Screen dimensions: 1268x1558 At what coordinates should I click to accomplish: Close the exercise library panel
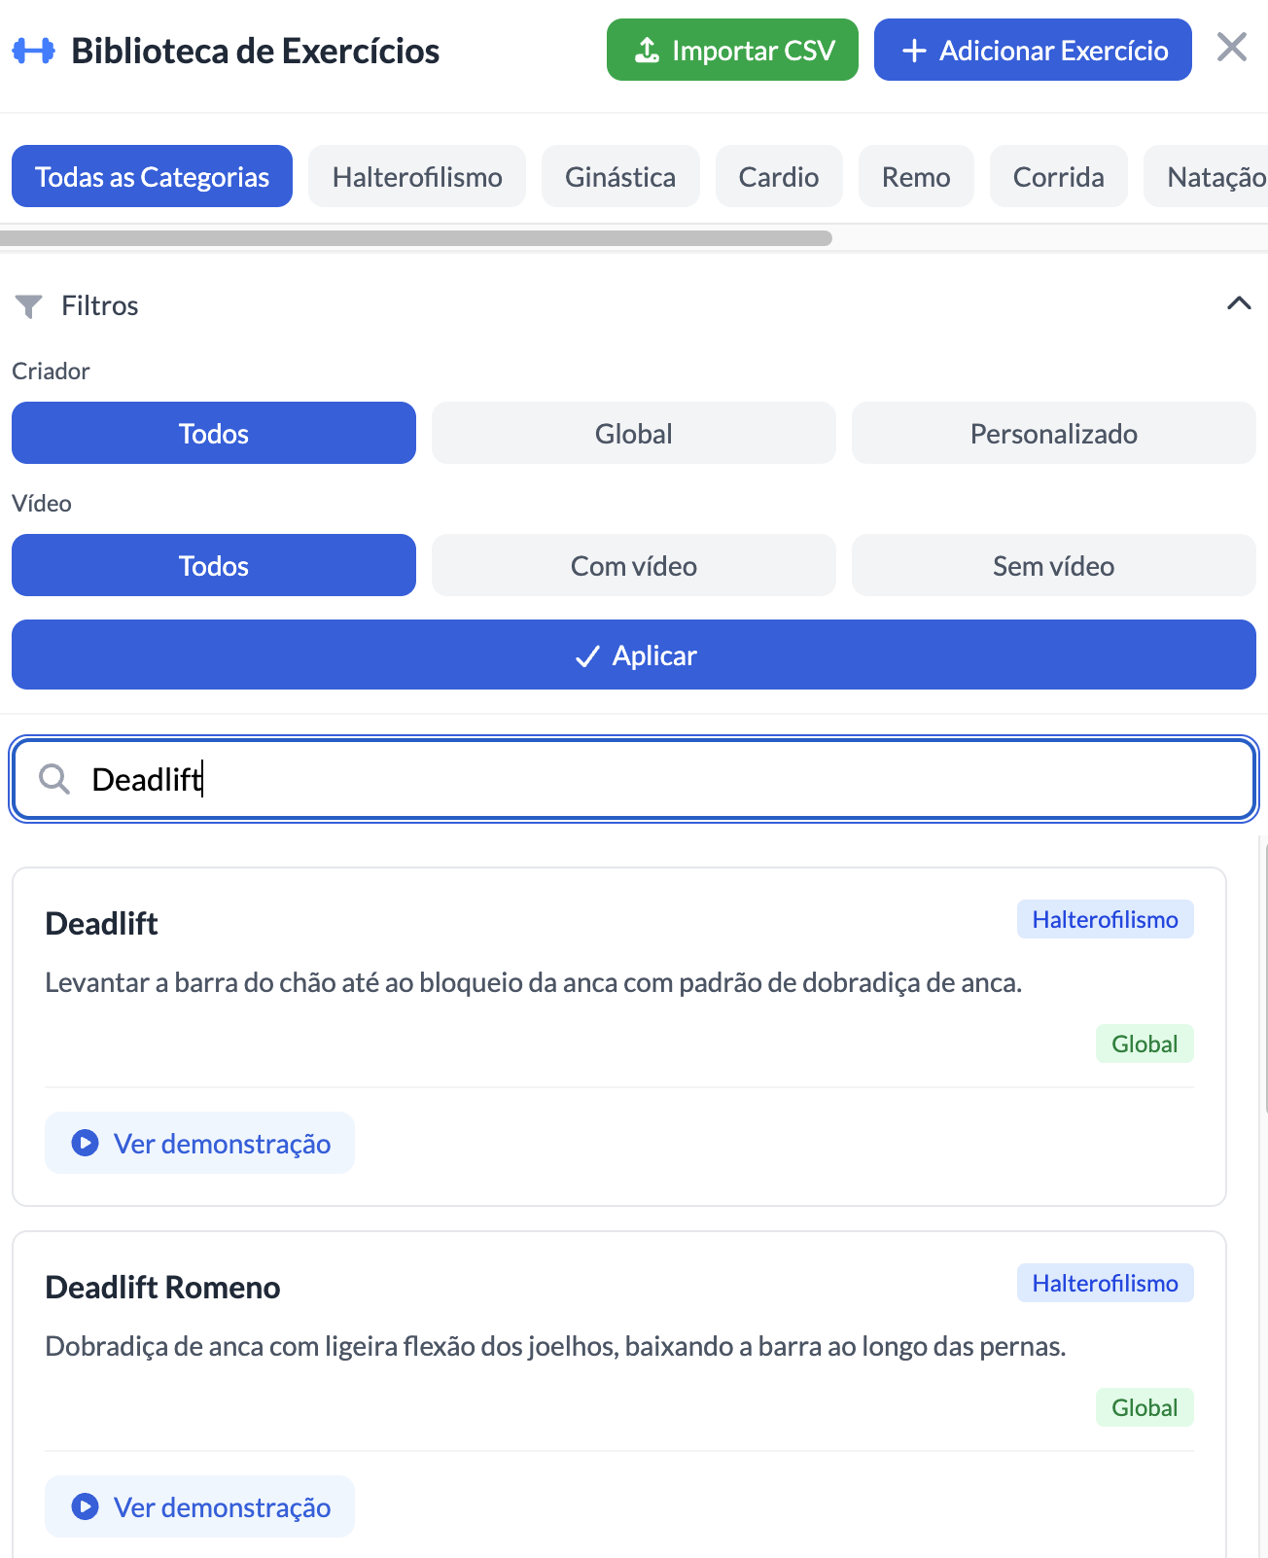click(x=1231, y=47)
